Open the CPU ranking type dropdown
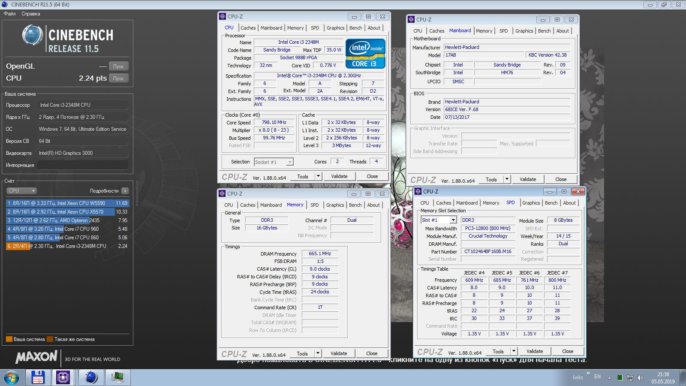This screenshot has width=686, height=386. coord(21,191)
